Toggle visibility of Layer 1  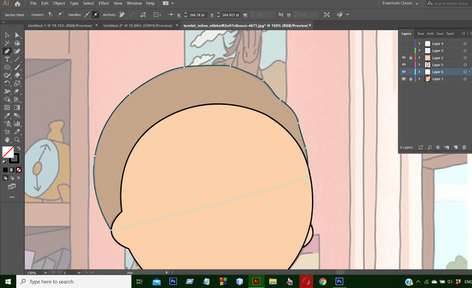[403, 78]
